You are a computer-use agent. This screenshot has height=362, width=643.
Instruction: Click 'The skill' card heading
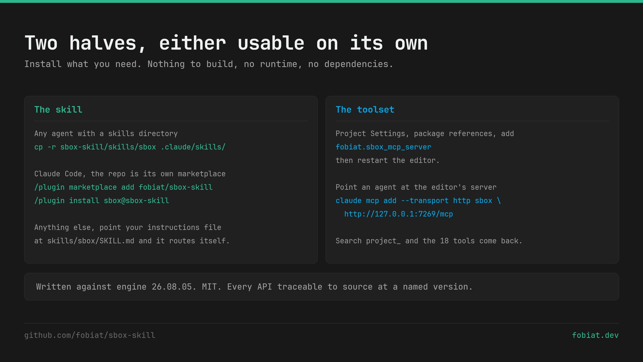pos(58,110)
